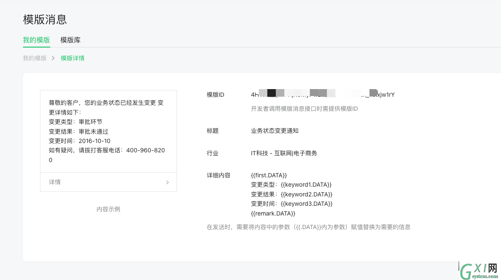This screenshot has height=280, width=501.
Task: Click the 变更时间：{{keyword3.DATA}} line
Action: (x=292, y=204)
